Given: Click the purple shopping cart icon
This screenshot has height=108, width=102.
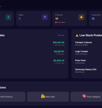Looking at the screenshot, I should 45,17.
